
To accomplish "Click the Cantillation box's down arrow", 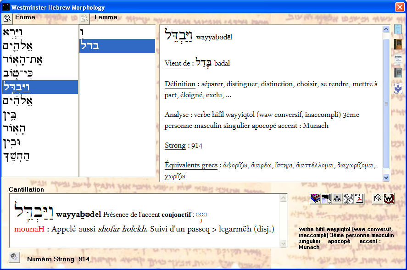I will pos(283,243).
